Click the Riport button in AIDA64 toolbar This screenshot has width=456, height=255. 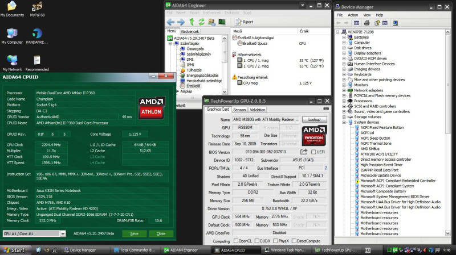coord(245,22)
